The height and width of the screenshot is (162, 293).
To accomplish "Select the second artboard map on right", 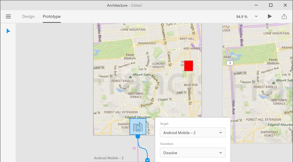I will tap(258, 83).
